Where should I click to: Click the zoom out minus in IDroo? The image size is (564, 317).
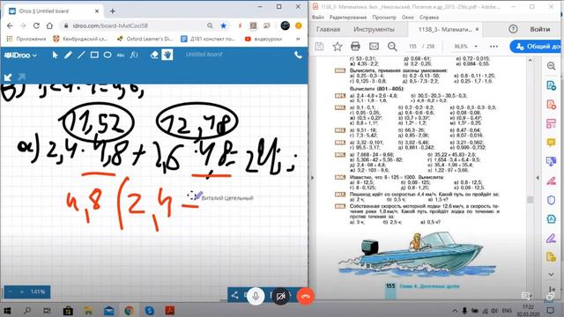pyautogui.click(x=11, y=291)
